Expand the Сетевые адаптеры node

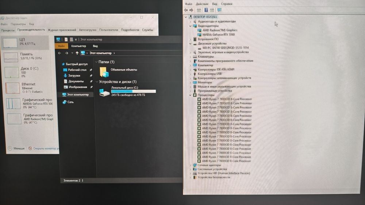point(190,165)
